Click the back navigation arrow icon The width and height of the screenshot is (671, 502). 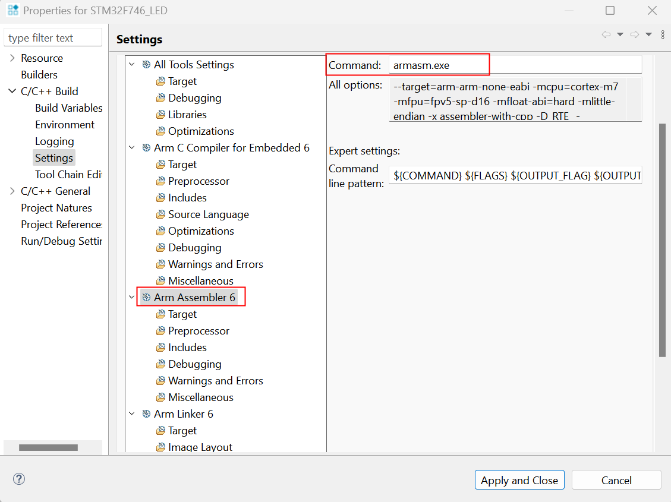[x=606, y=34]
